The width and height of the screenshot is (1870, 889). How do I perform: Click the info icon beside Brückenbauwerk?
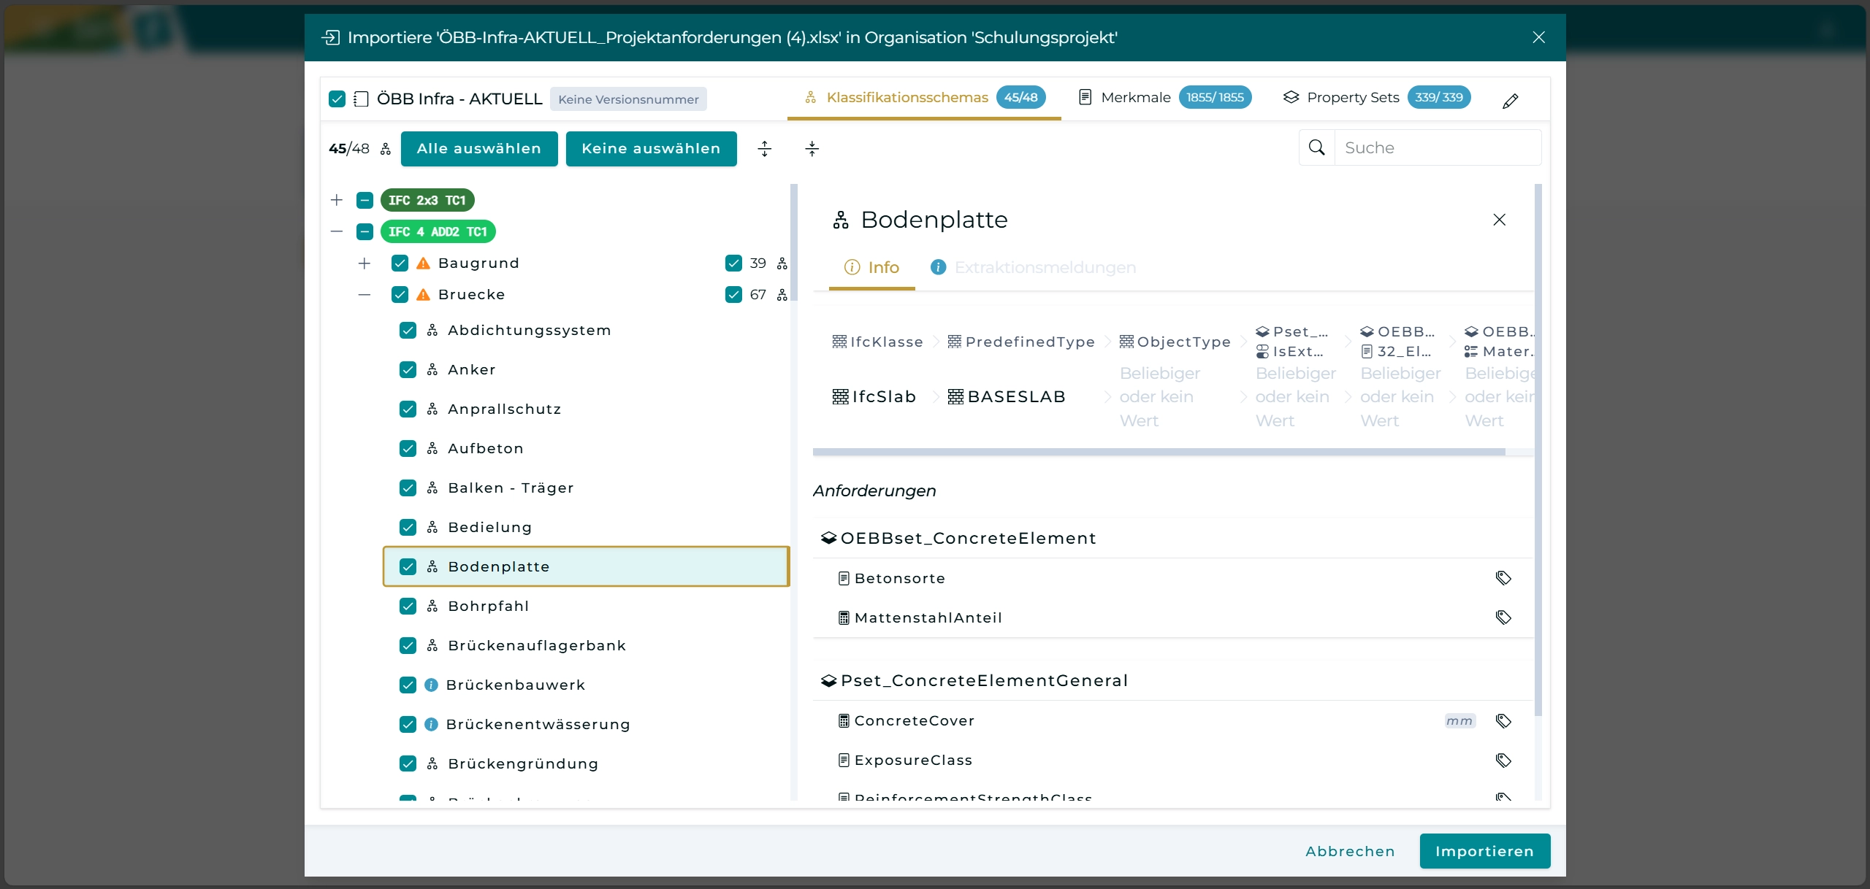point(431,685)
